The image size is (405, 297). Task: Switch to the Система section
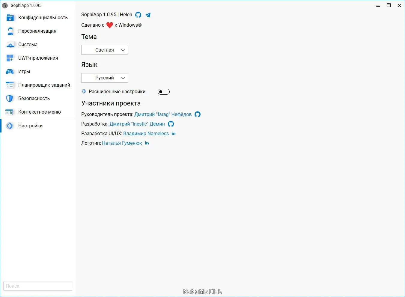[x=38, y=45]
